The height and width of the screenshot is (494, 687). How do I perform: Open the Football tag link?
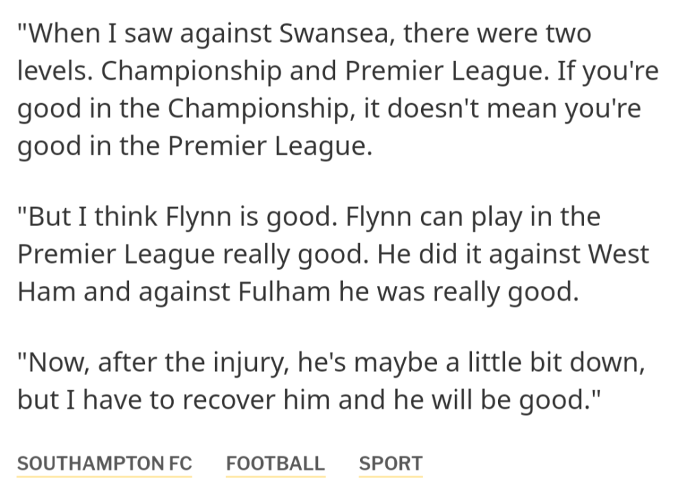[x=275, y=464]
